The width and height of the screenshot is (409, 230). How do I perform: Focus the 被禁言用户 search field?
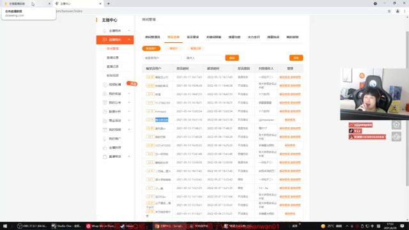point(162,58)
